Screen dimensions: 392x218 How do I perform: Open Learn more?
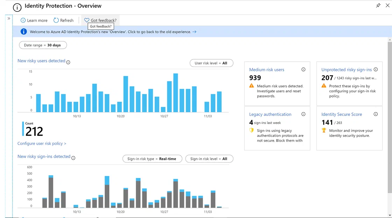34,20
